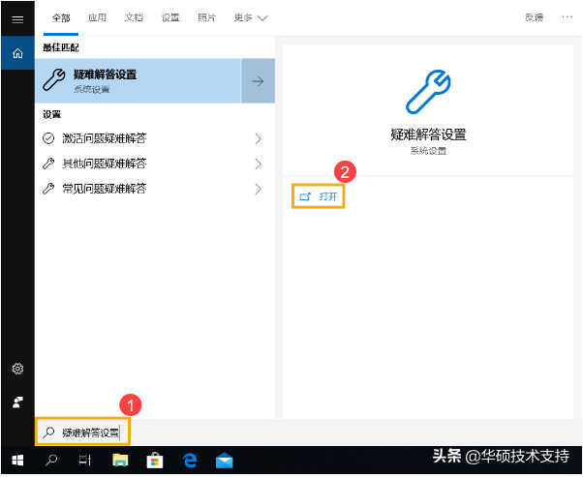The width and height of the screenshot is (583, 477).
Task: Click the 疑难解答设置 title in preview pane
Action: [x=428, y=134]
